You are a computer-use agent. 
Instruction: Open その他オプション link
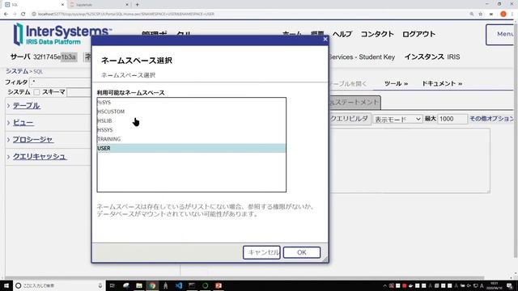491,119
